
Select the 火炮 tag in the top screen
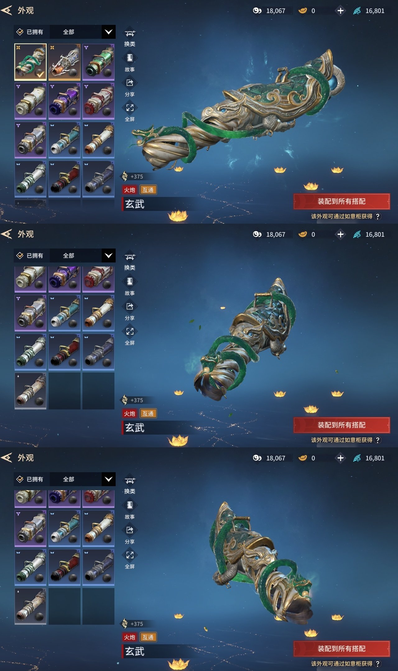[130, 190]
